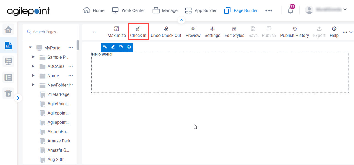
Task: Check In the page
Action: click(138, 32)
